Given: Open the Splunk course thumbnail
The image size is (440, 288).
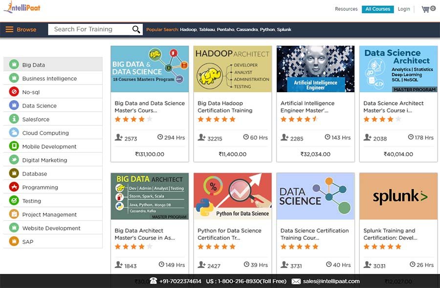Looking at the screenshot, I should 398,196.
